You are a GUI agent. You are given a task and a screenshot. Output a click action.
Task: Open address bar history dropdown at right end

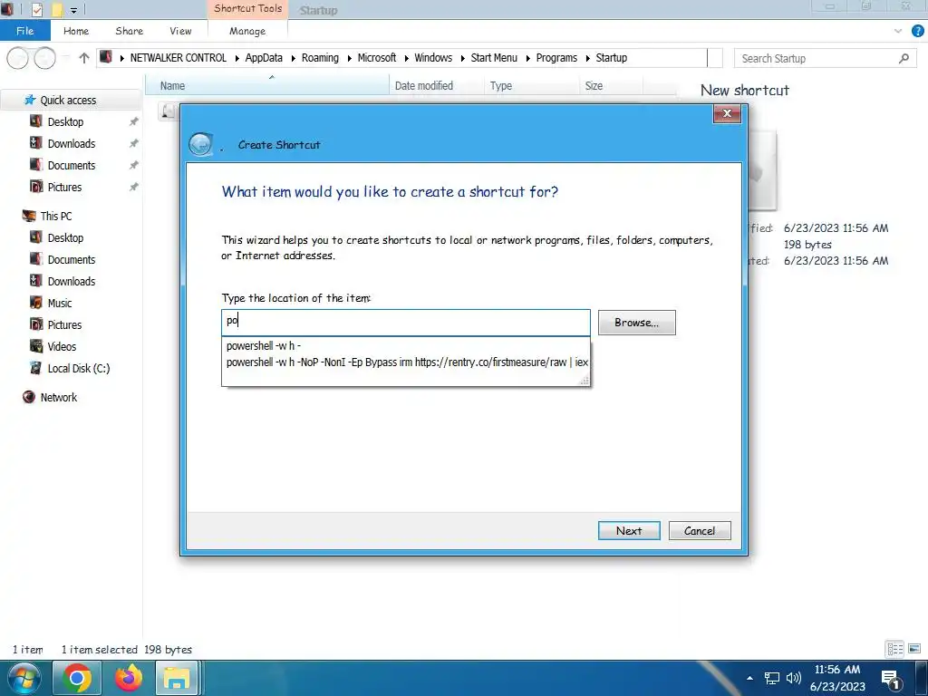point(715,58)
